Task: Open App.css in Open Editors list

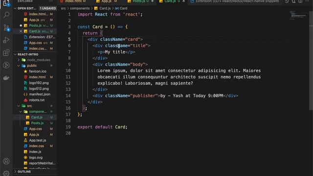Action: pyautogui.click(x=35, y=43)
